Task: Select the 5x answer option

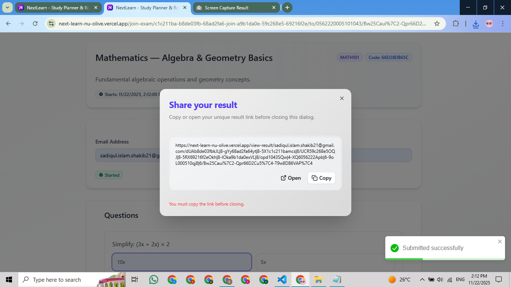Action: tap(325, 262)
